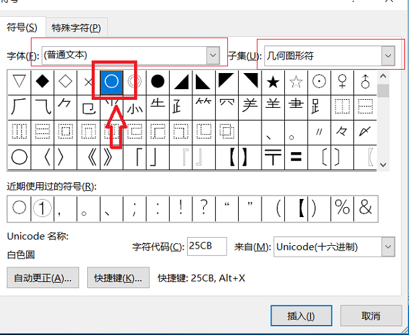Click the 插入(I) insert button
The height and width of the screenshot is (335, 409).
(x=301, y=316)
